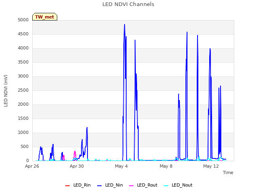Click the May 4 x-axis label
258x193 pixels.
[x=121, y=166]
